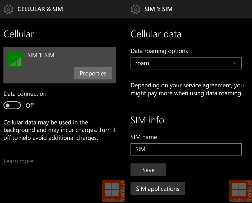Viewport: 252px width, 203px height.
Task: Click the Off label next to toggle
Action: (30, 106)
